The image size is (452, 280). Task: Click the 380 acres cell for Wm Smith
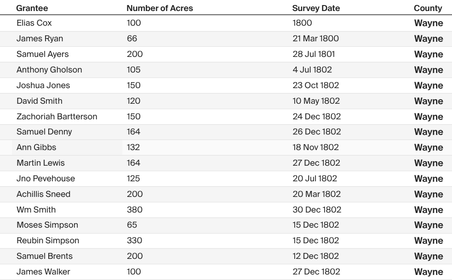point(134,210)
